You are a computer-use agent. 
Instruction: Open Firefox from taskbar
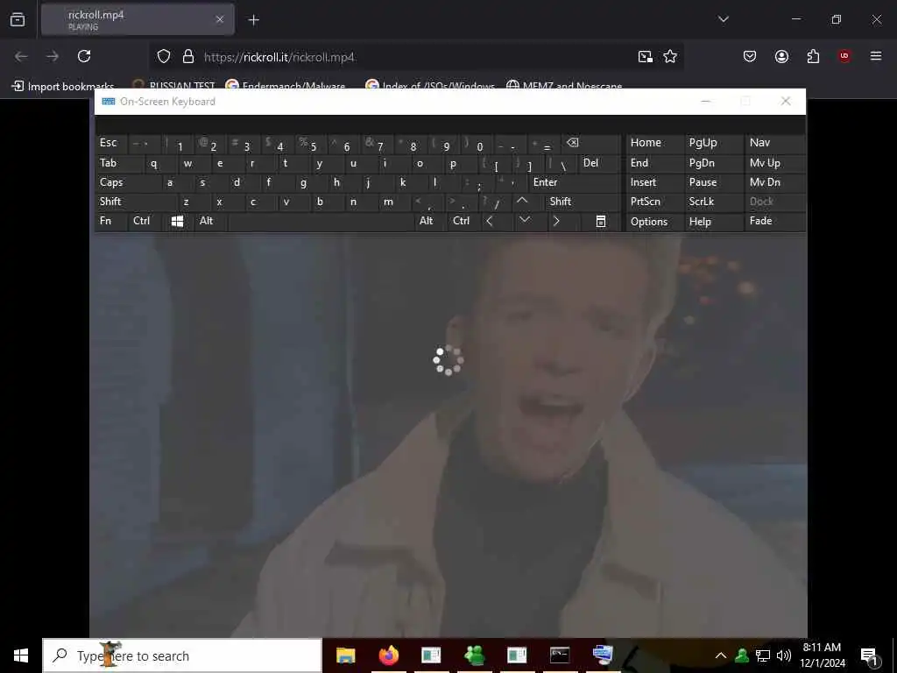pyautogui.click(x=388, y=655)
